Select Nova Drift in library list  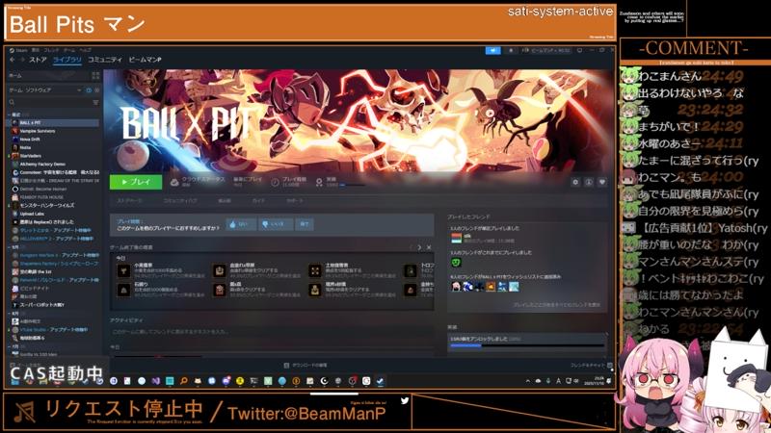click(54, 140)
